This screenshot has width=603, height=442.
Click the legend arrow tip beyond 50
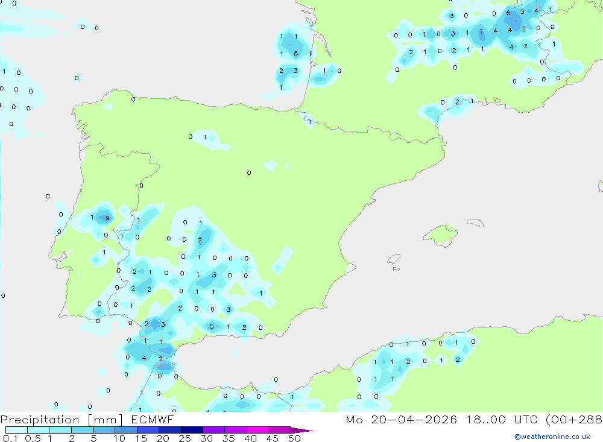click(305, 431)
